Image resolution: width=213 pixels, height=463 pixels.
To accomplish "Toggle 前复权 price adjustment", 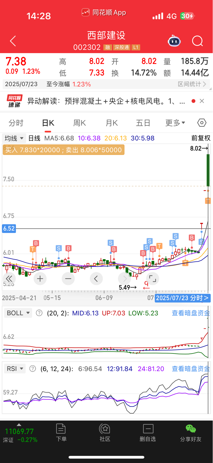I will (201, 138).
